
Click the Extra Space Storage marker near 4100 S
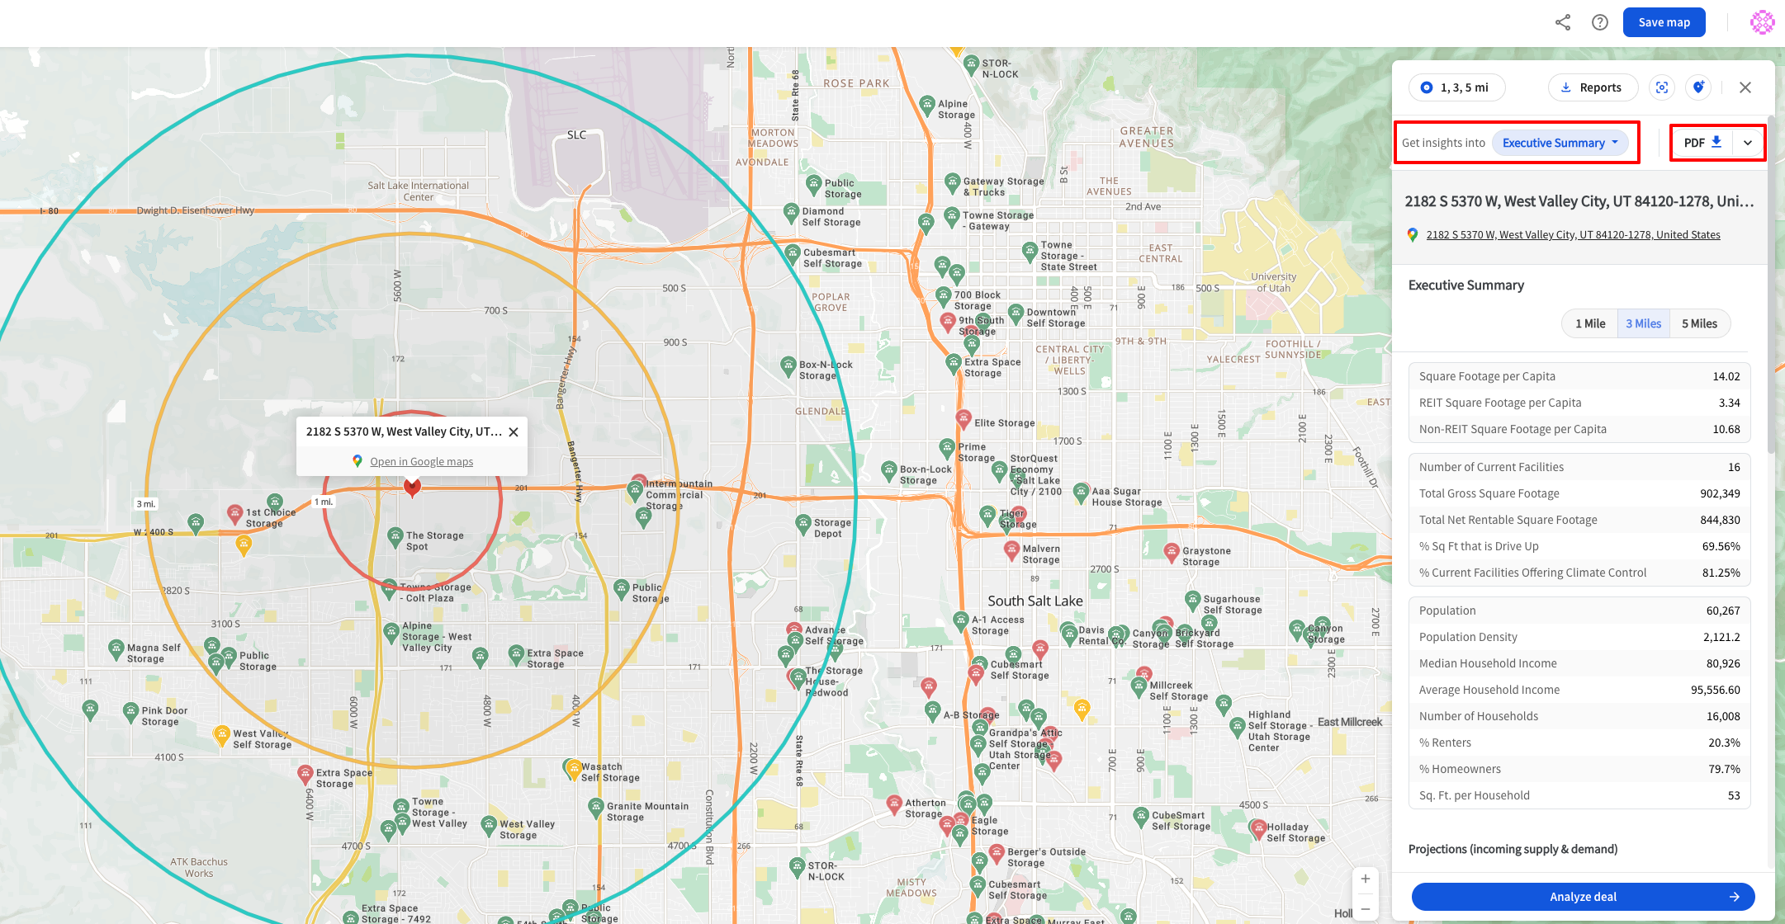click(305, 774)
